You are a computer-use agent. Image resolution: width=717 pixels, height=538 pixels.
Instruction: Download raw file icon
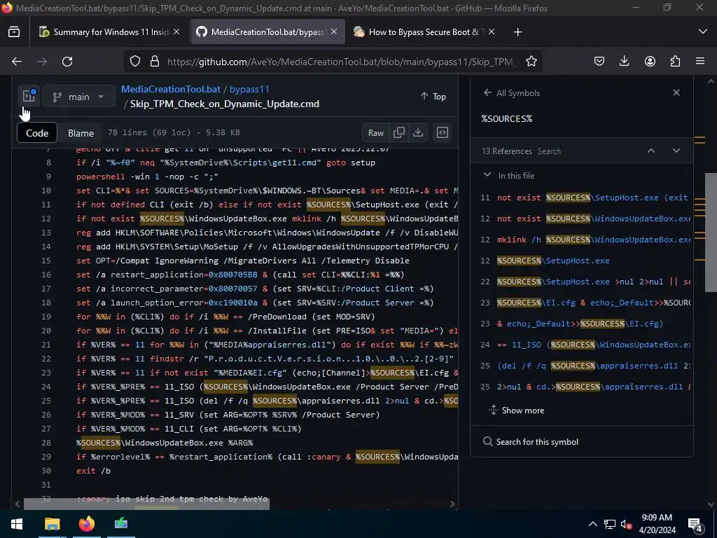click(418, 132)
